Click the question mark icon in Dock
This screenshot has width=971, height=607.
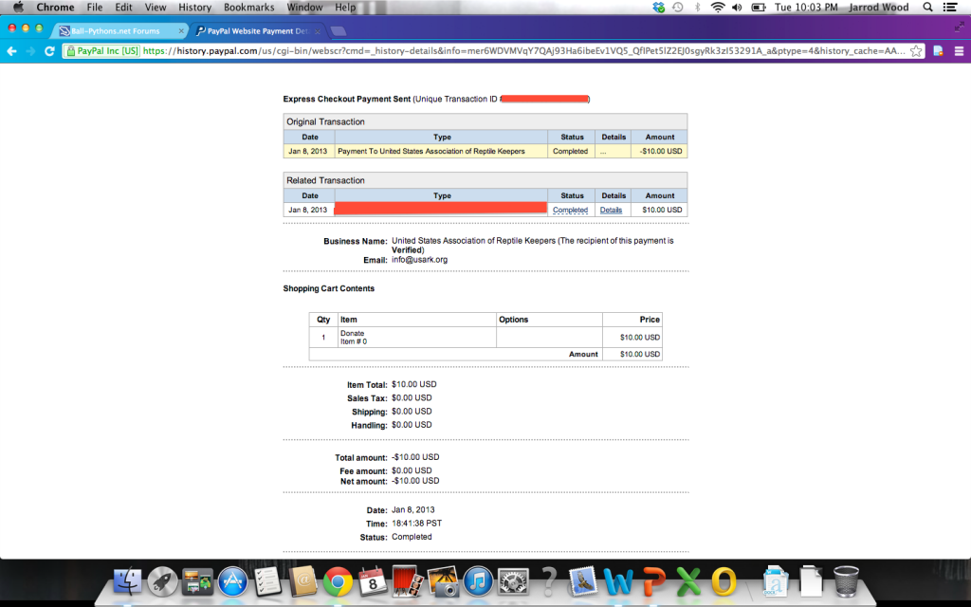click(548, 581)
